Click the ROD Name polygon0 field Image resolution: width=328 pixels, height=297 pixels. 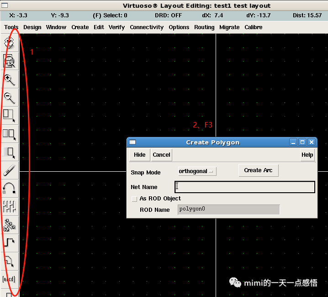pyautogui.click(x=228, y=210)
